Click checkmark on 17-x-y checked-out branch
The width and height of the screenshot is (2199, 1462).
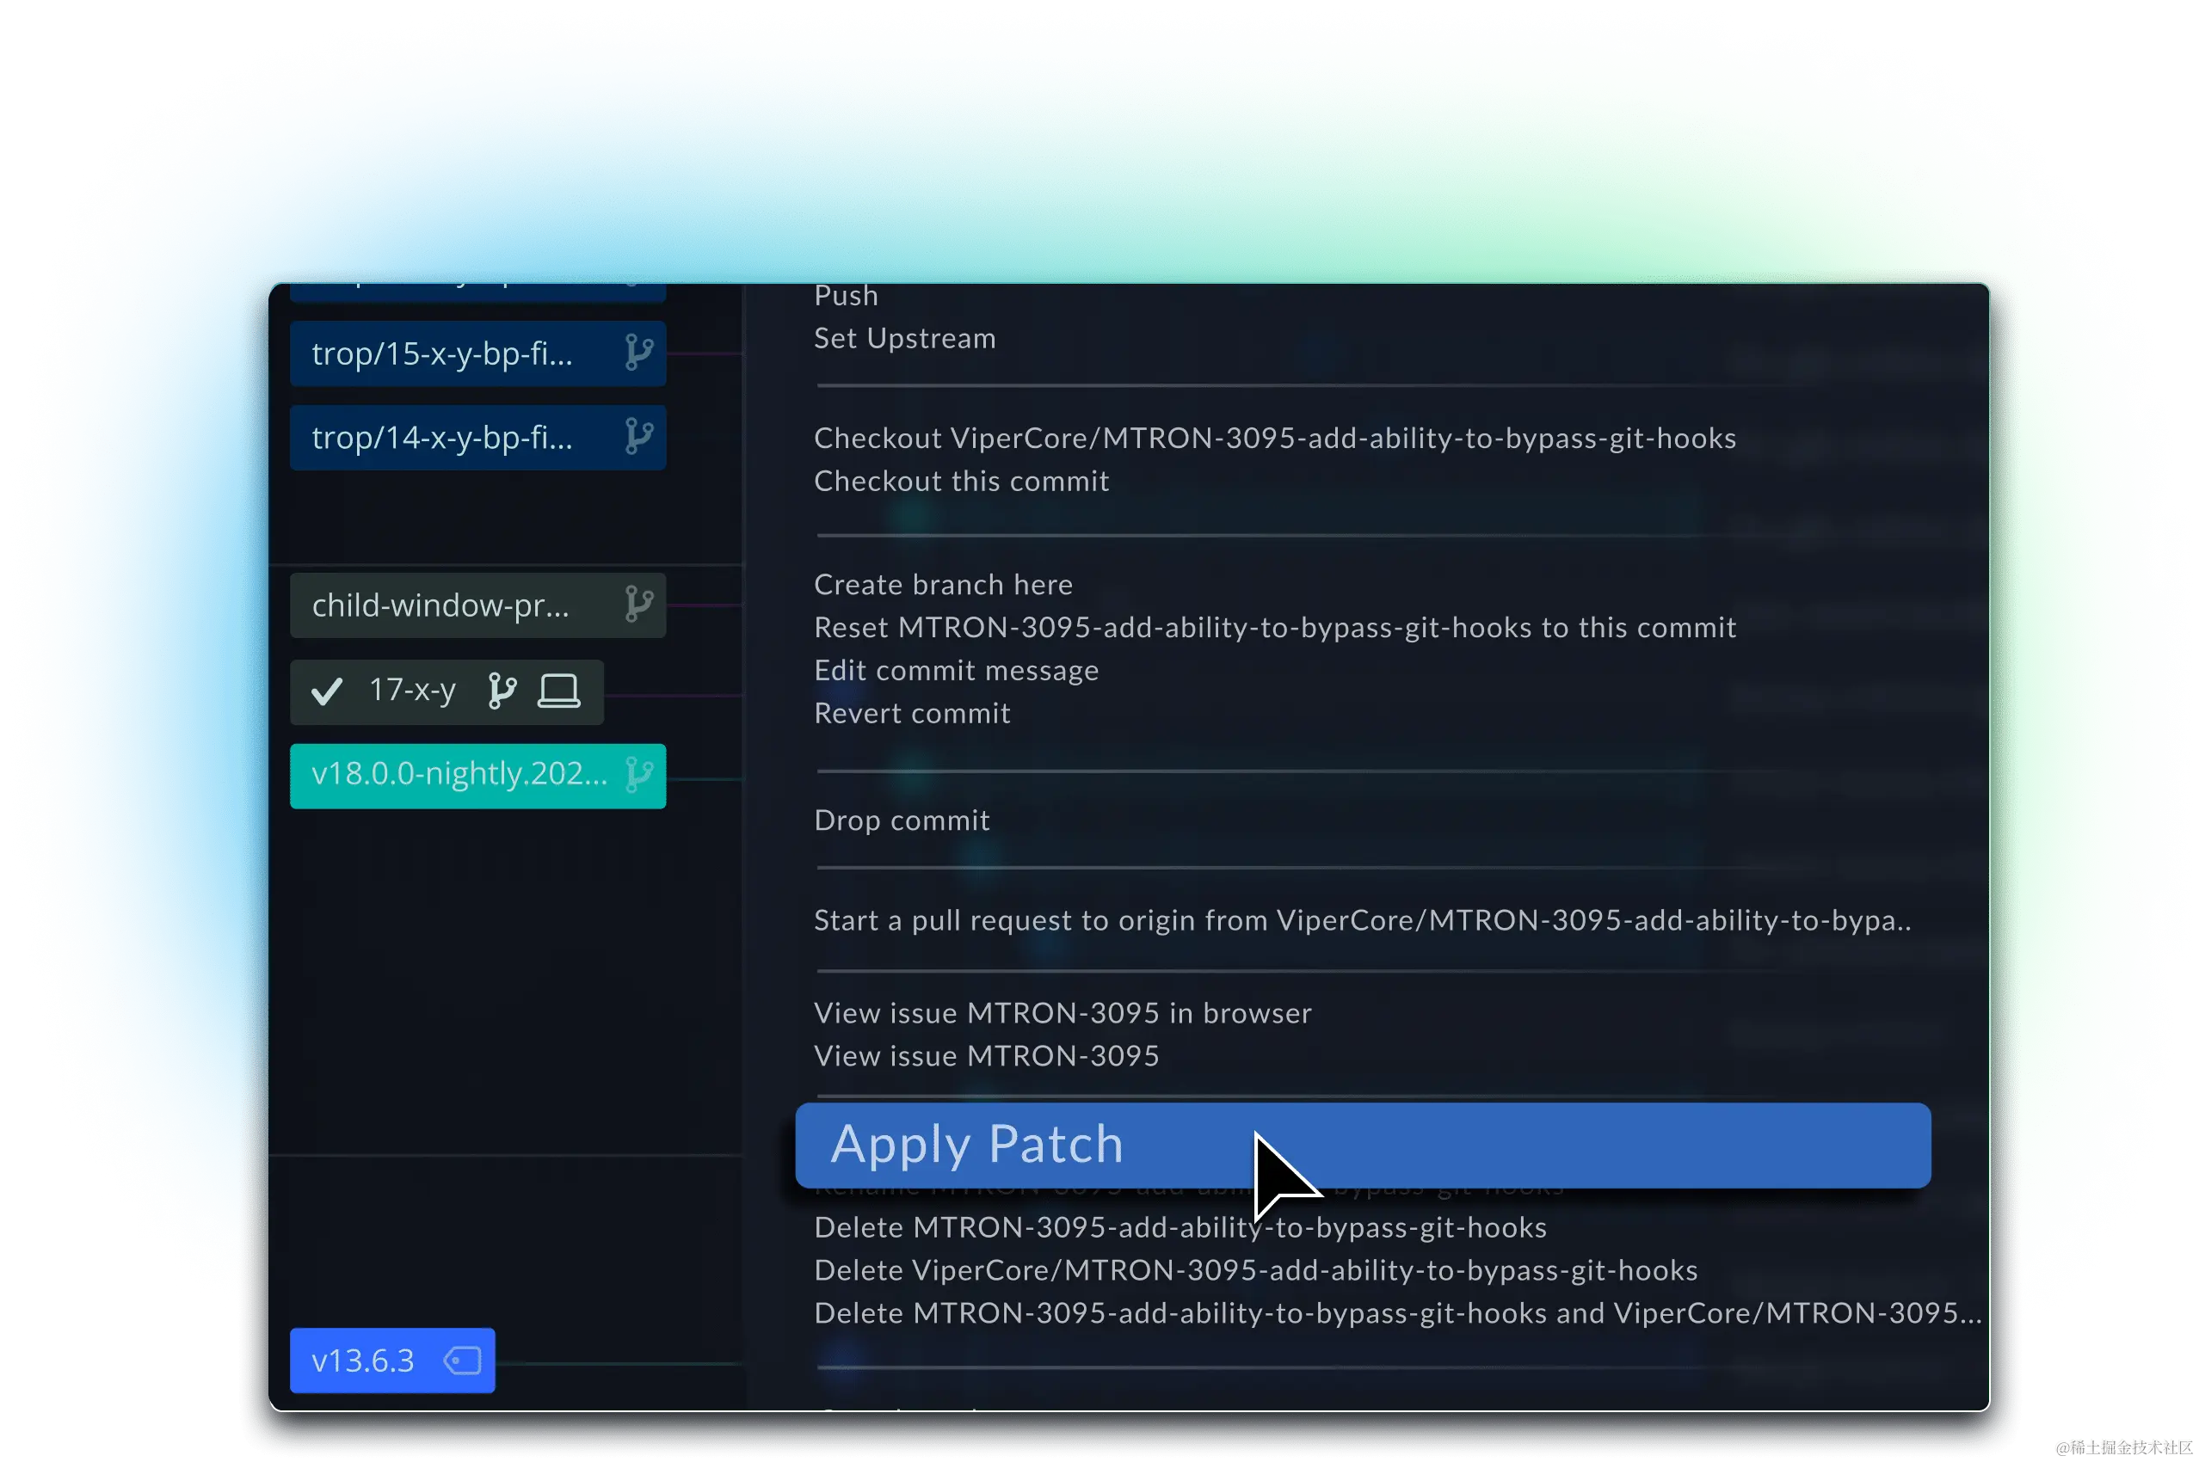326,691
